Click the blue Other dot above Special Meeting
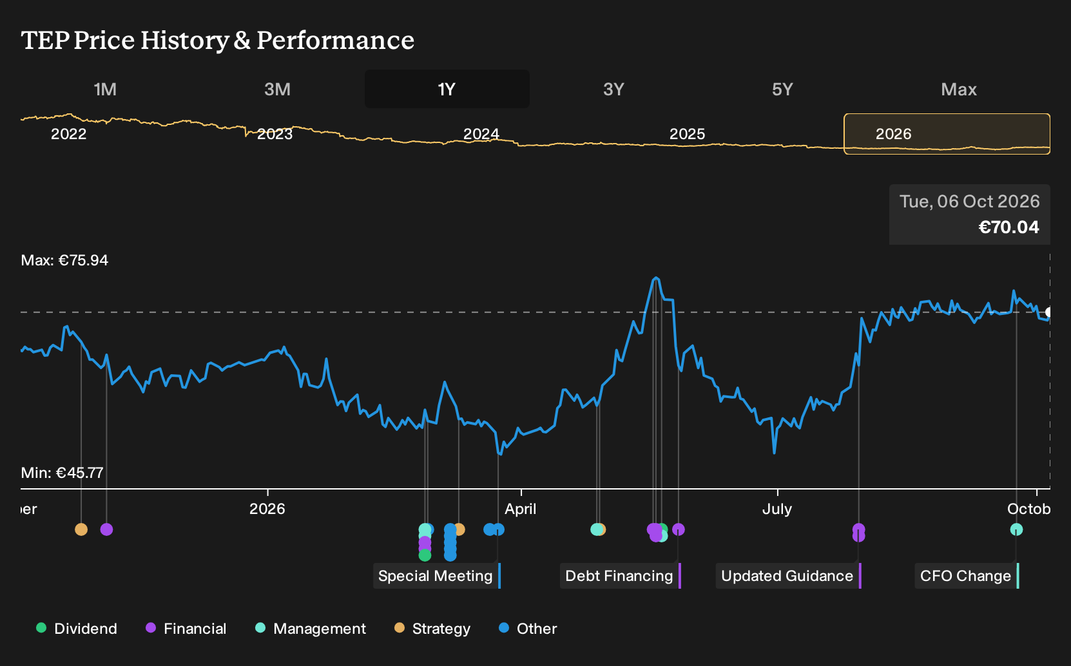1071x666 pixels. pyautogui.click(x=498, y=529)
